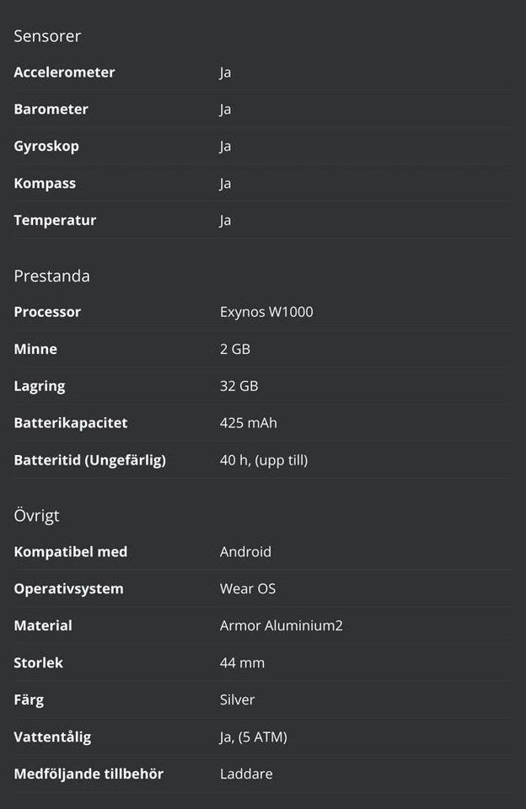Viewport: 526px width, 809px height.
Task: Click the Batteritid (Ungefärlig) label
Action: (x=89, y=460)
